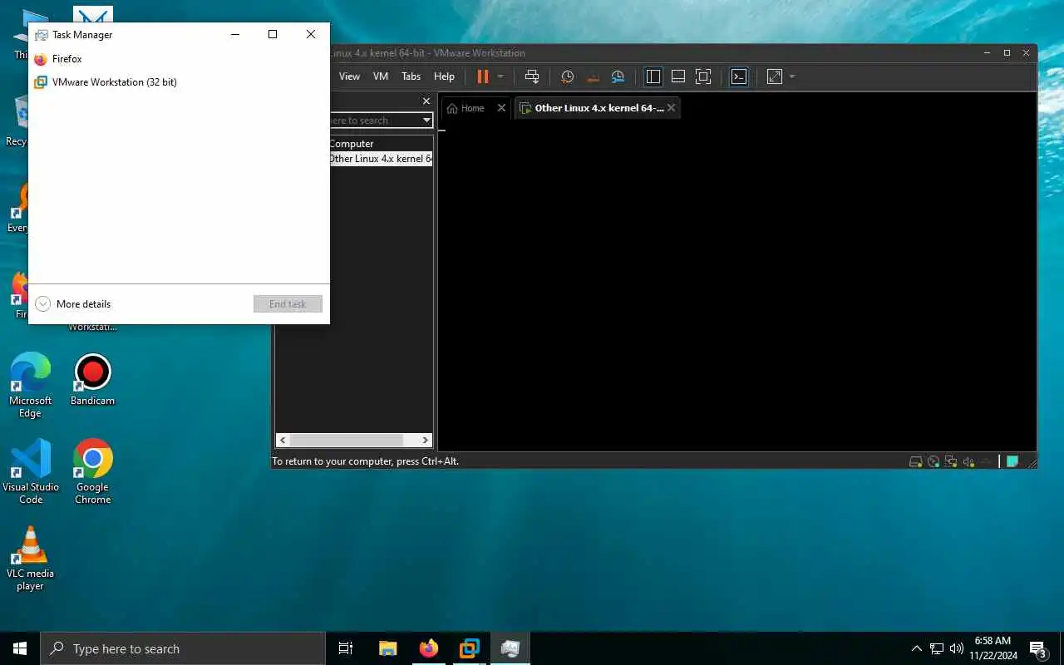Click the library horizontal scrollbar thumb
The image size is (1064, 665).
coord(347,441)
